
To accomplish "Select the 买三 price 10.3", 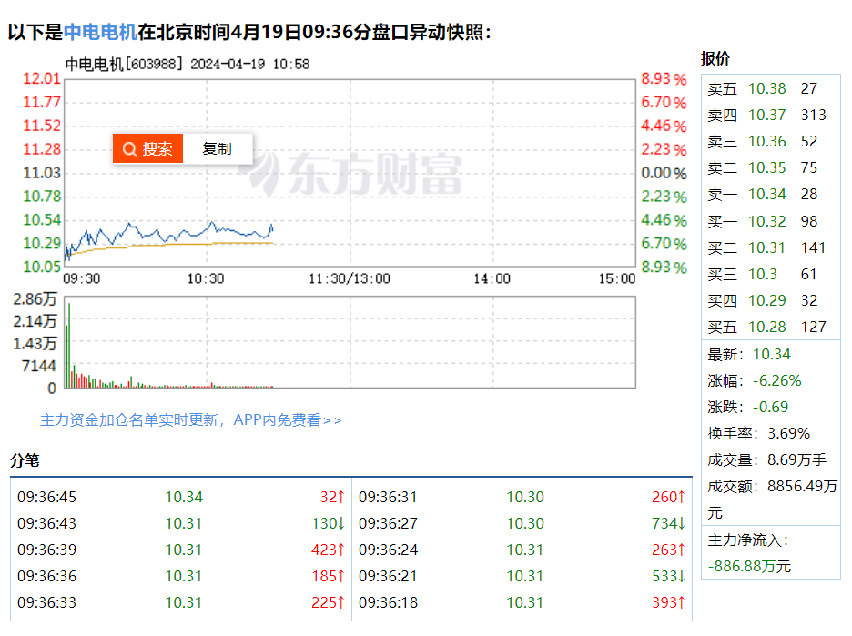I will click(x=763, y=274).
